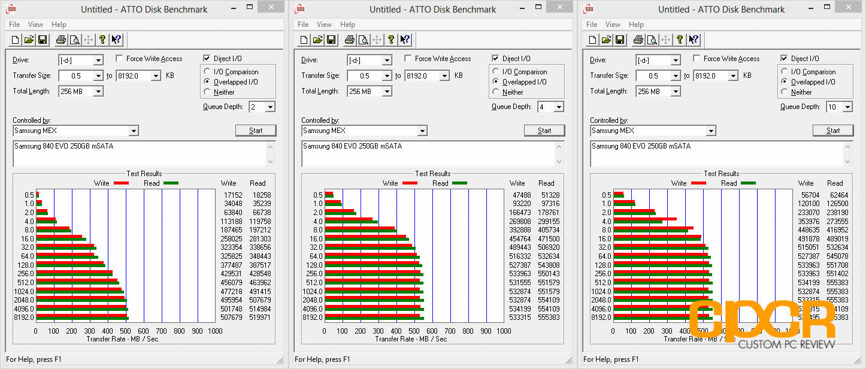This screenshot has height=369, width=866.
Task: Click New icon in Queue Depth 4 window
Action: [305, 40]
